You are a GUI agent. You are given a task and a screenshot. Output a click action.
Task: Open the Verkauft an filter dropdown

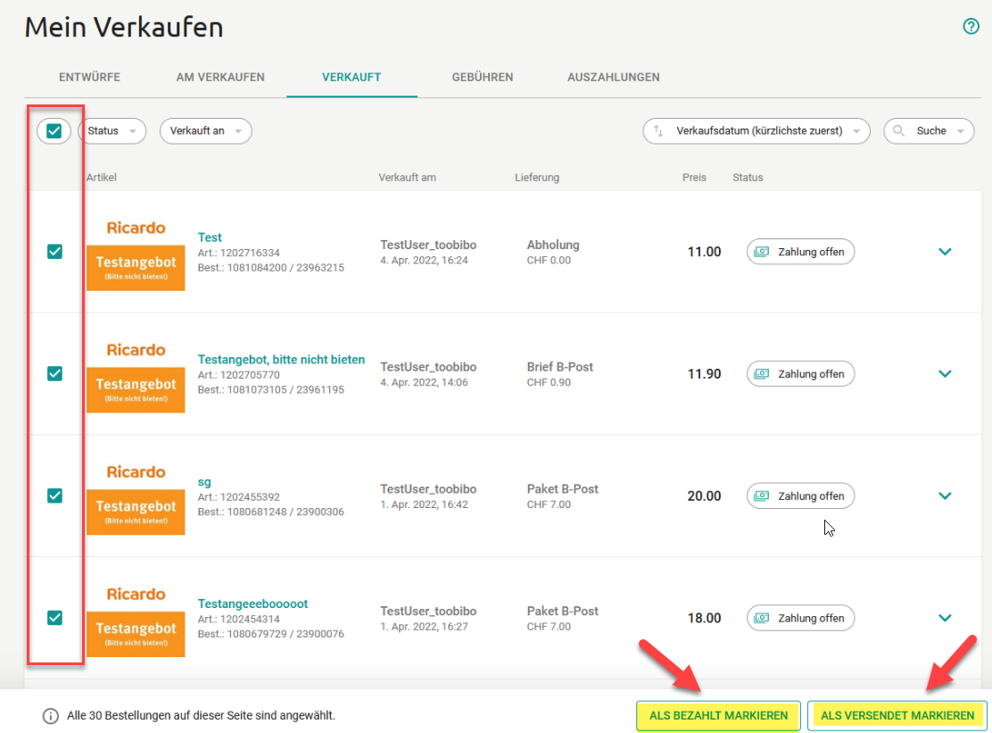[x=205, y=131]
